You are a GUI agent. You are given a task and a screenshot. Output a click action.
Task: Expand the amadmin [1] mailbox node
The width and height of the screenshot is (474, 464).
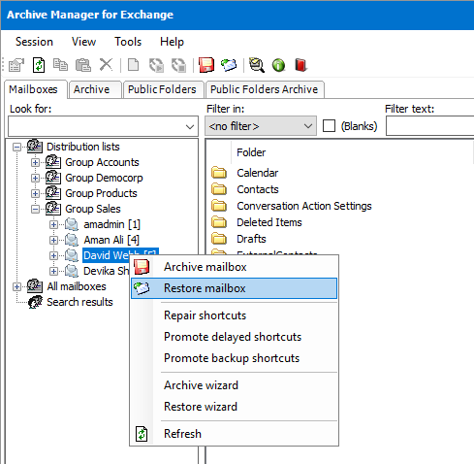[x=53, y=224]
